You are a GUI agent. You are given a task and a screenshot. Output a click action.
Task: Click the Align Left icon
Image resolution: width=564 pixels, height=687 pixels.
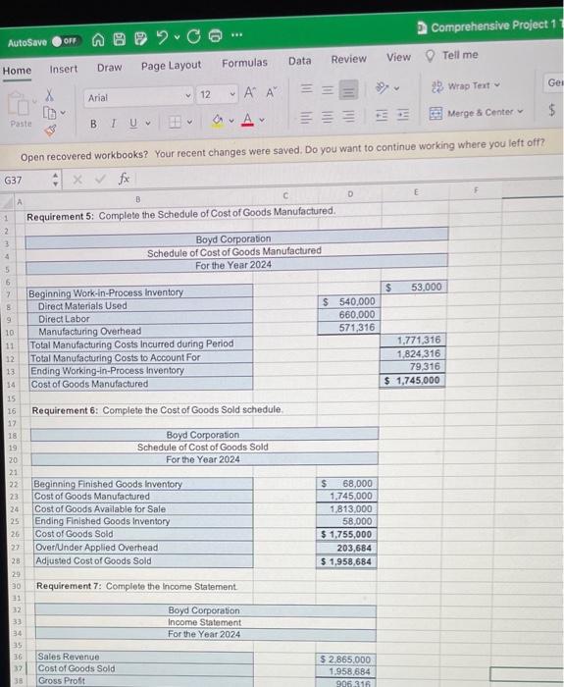pos(306,118)
